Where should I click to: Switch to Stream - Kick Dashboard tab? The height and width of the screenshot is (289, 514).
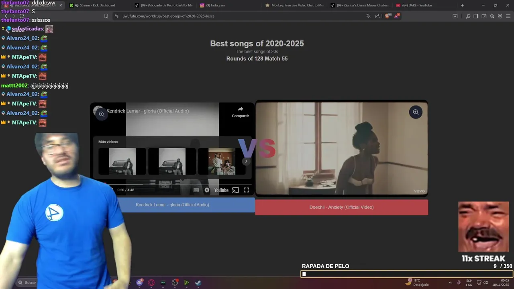tap(98, 5)
